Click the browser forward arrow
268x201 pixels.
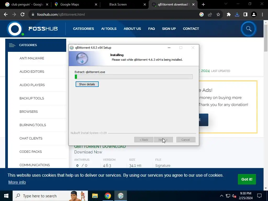(x=14, y=15)
